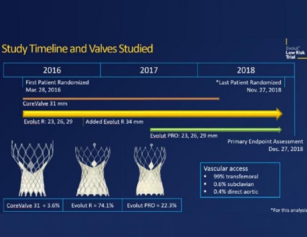The height and width of the screenshot is (237, 307).
Task: Click the green Evolut PRO timeline arrow
Action: click(216, 130)
